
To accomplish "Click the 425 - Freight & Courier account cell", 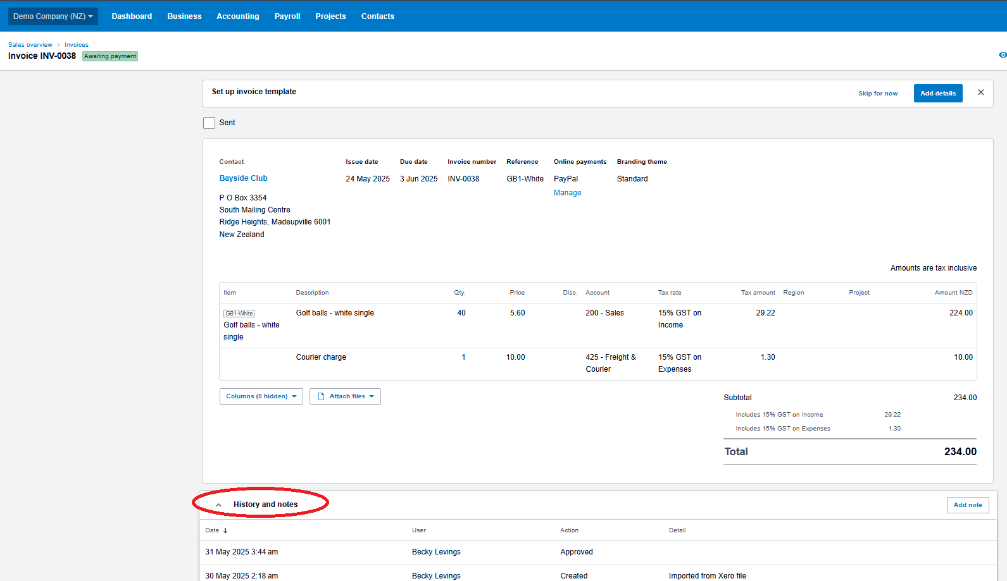I will 611,364.
